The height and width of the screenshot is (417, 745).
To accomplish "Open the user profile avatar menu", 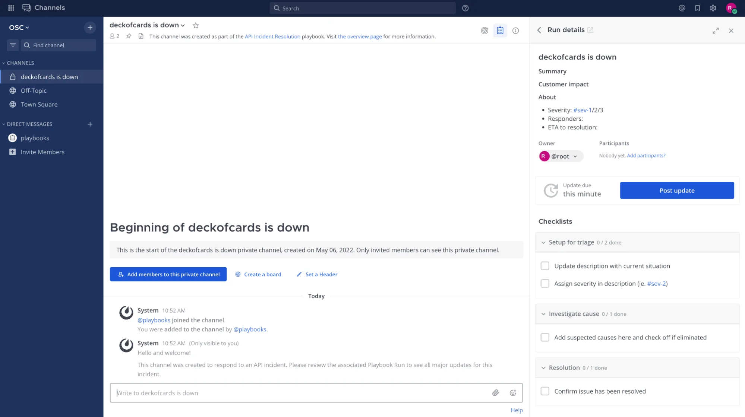I will [x=731, y=8].
